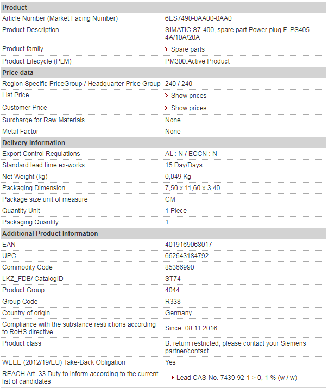Click the red chevron in Customer Price row

tap(167, 108)
